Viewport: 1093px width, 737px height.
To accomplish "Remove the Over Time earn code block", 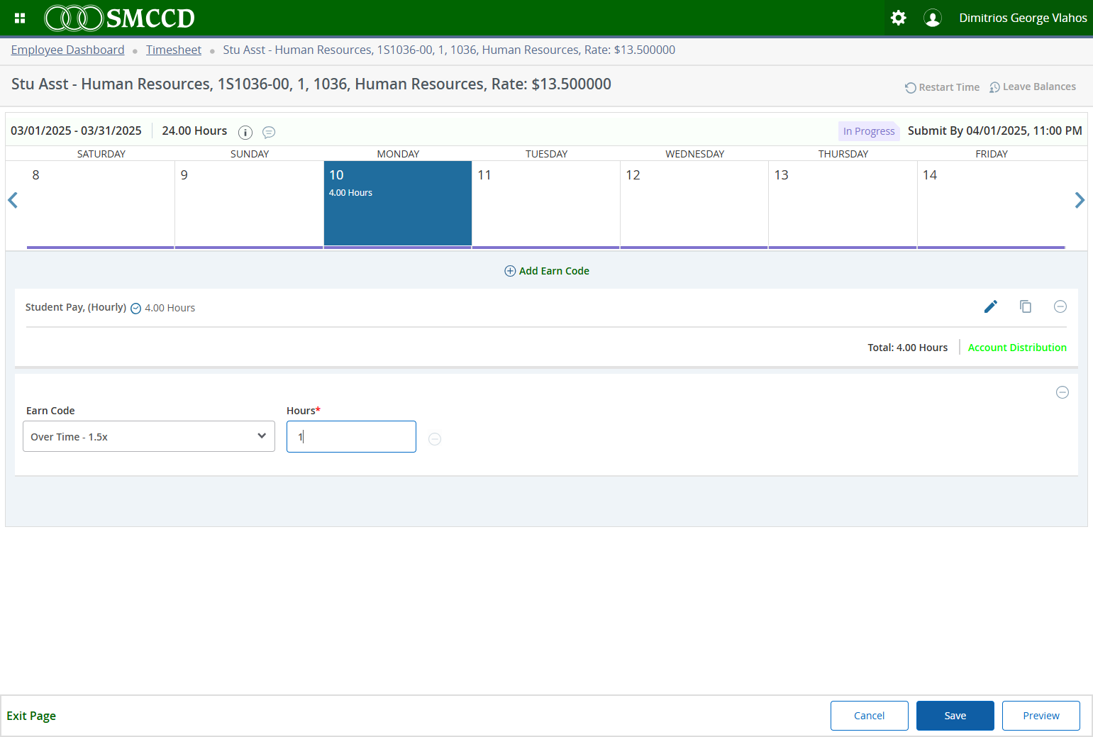I will point(1063,392).
